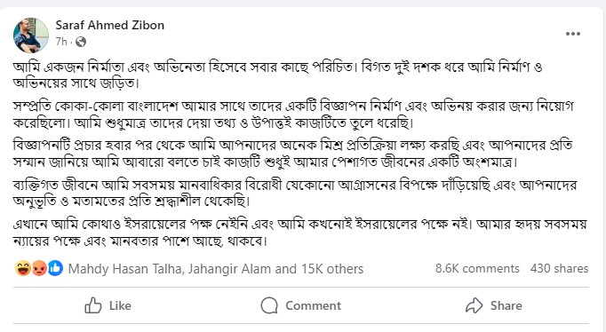Select the Comment button label
Image resolution: width=606 pixels, height=332 pixels.
click(x=314, y=305)
